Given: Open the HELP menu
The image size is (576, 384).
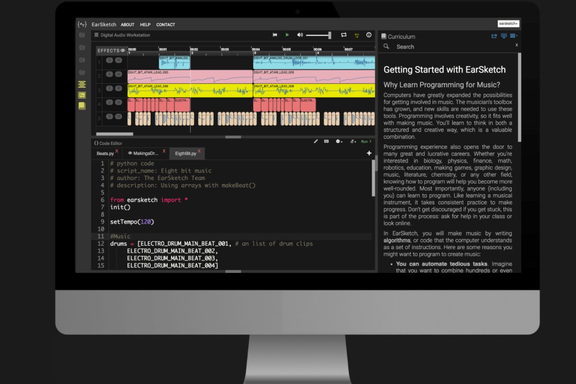Looking at the screenshot, I should coord(145,25).
